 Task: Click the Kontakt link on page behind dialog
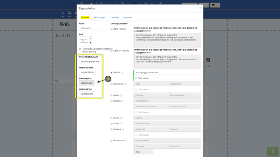(x=63, y=35)
